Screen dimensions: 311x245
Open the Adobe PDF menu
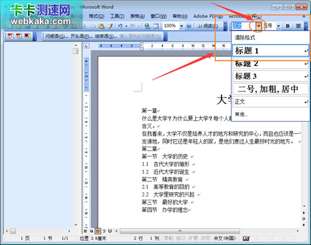[208, 16]
